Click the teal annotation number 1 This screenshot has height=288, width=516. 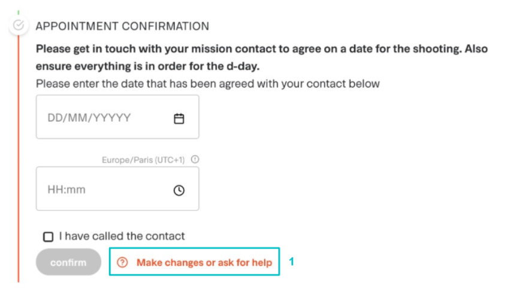point(291,262)
